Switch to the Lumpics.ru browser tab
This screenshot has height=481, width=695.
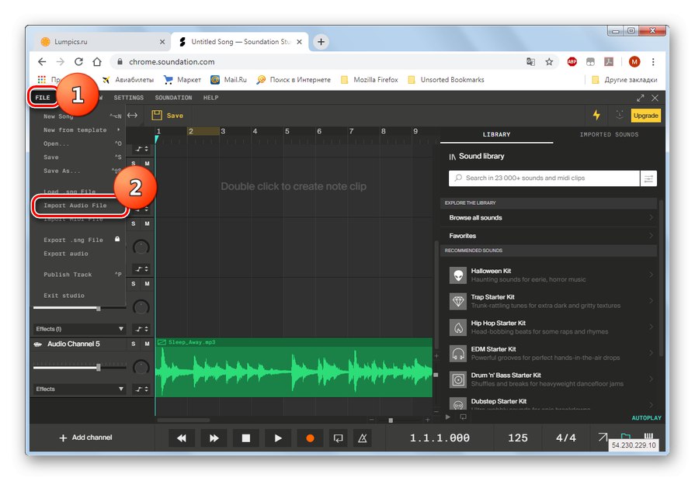tap(103, 42)
